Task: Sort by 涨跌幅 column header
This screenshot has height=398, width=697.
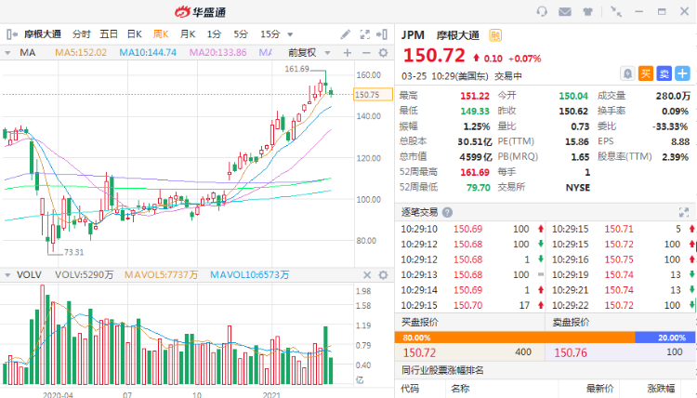Action: tap(661, 389)
